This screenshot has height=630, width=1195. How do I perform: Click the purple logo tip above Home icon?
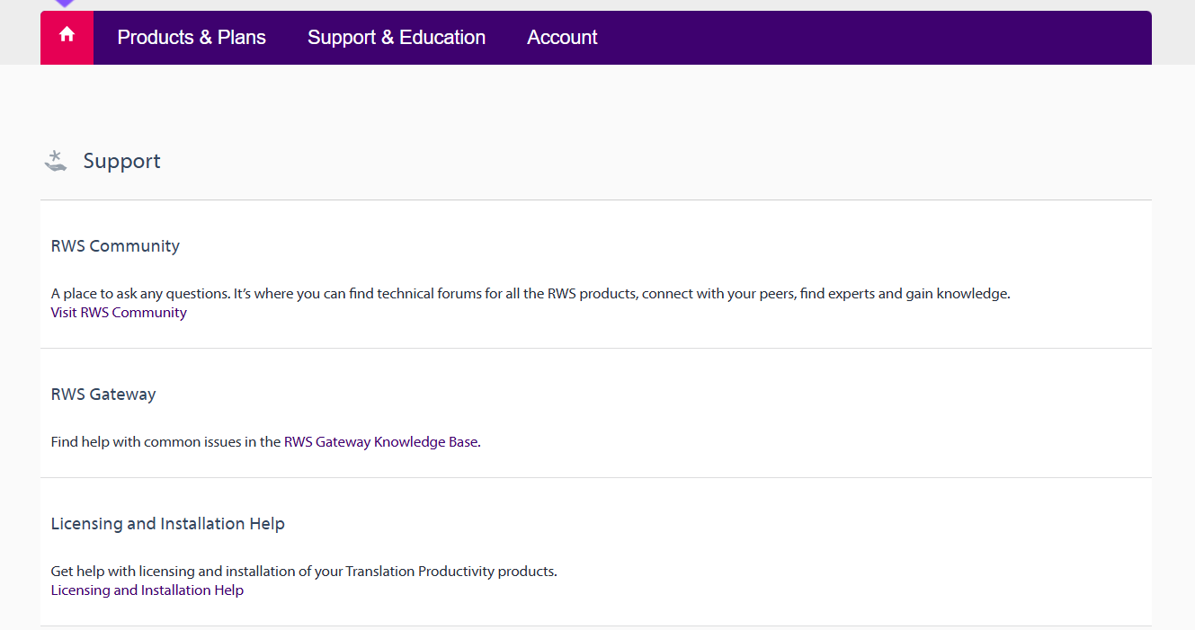(x=66, y=4)
